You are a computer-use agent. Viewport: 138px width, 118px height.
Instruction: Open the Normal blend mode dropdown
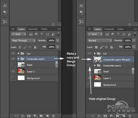[100, 41]
